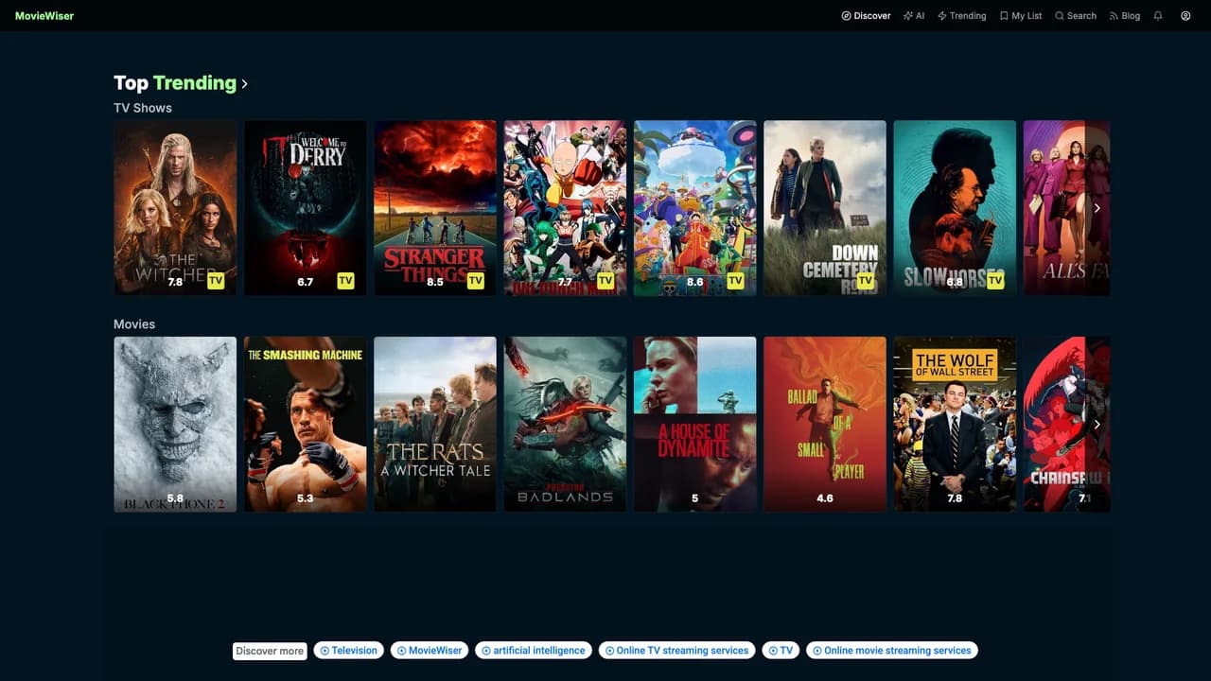Viewport: 1211px width, 681px height.
Task: Open the notifications bell
Action: (x=1158, y=16)
